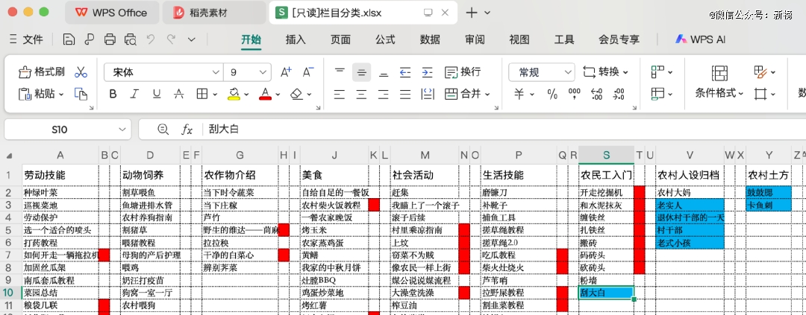Toggle Bold formatting
Image resolution: width=806 pixels, height=315 pixels.
click(113, 94)
